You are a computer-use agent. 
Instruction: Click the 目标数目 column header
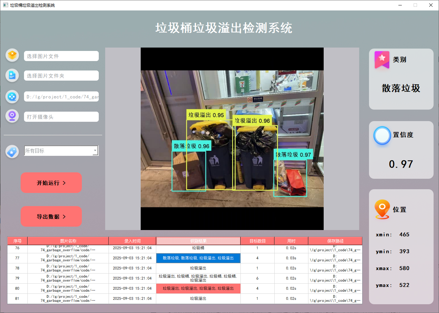[x=257, y=241]
